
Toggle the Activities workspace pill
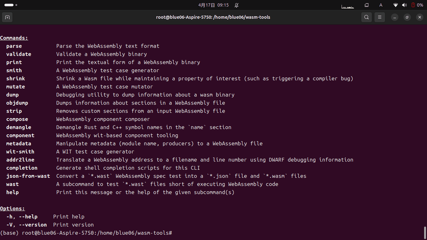[x=9, y=5]
